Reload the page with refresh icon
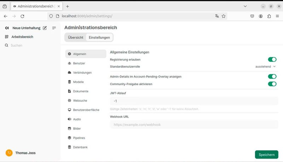 (22, 16)
